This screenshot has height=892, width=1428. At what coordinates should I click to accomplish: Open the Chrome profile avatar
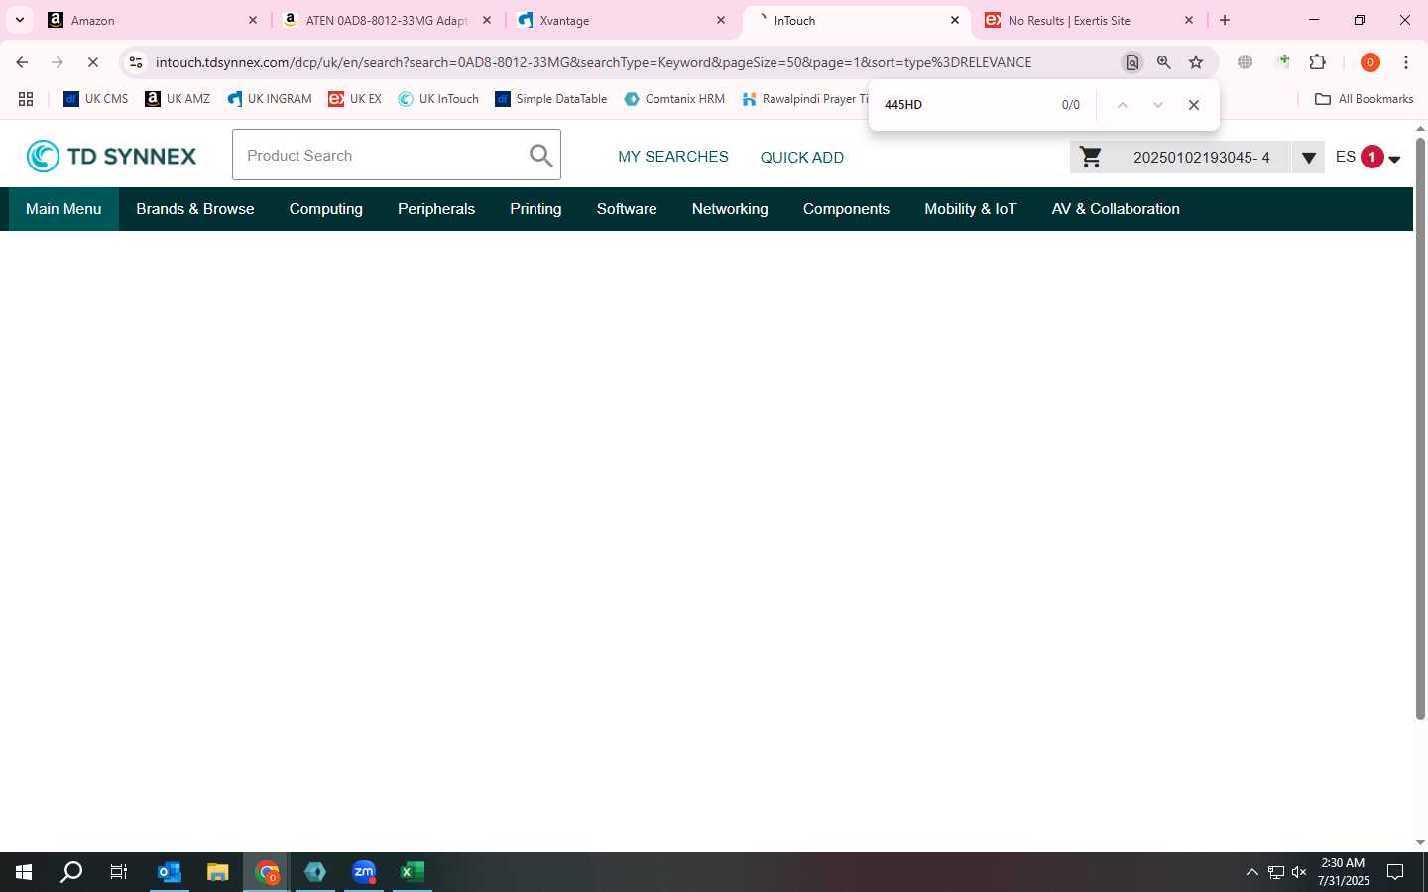tap(1370, 62)
